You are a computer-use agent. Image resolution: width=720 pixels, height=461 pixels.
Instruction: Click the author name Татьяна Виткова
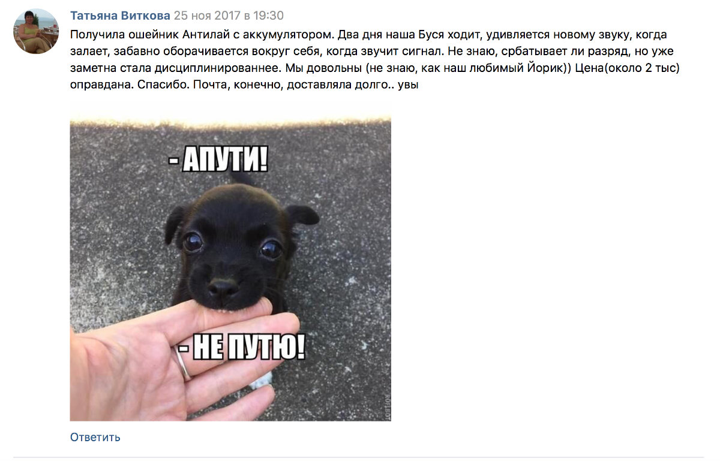click(x=120, y=16)
